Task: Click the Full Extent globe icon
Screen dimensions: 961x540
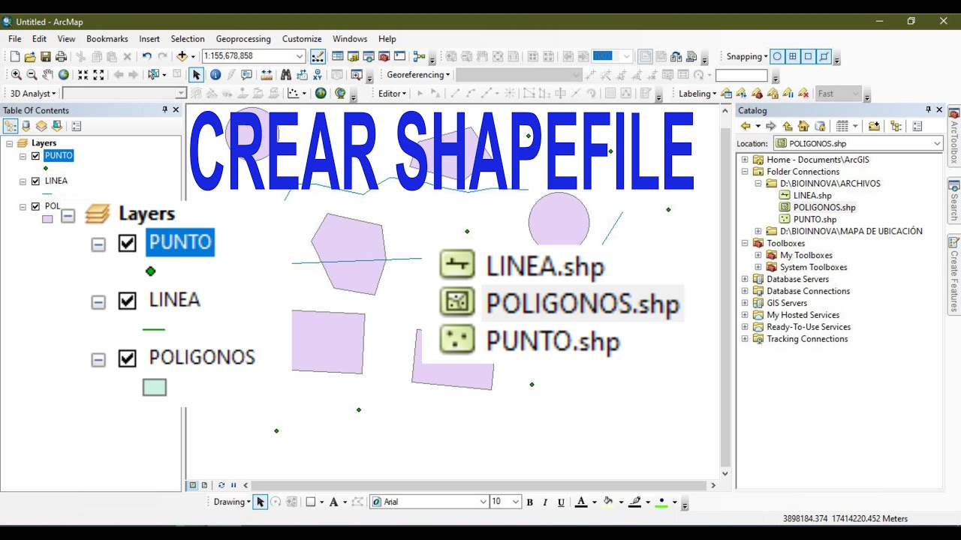Action: click(64, 74)
